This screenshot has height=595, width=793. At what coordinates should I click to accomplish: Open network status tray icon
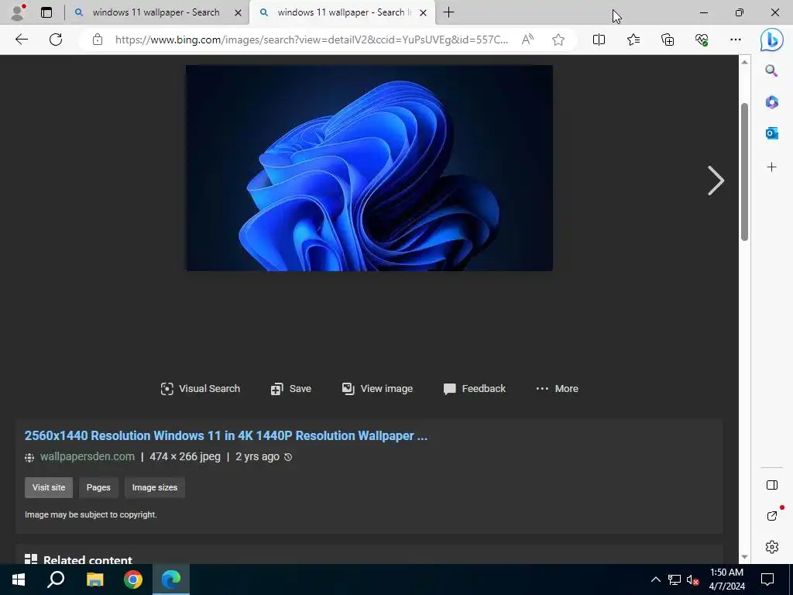pyautogui.click(x=675, y=580)
